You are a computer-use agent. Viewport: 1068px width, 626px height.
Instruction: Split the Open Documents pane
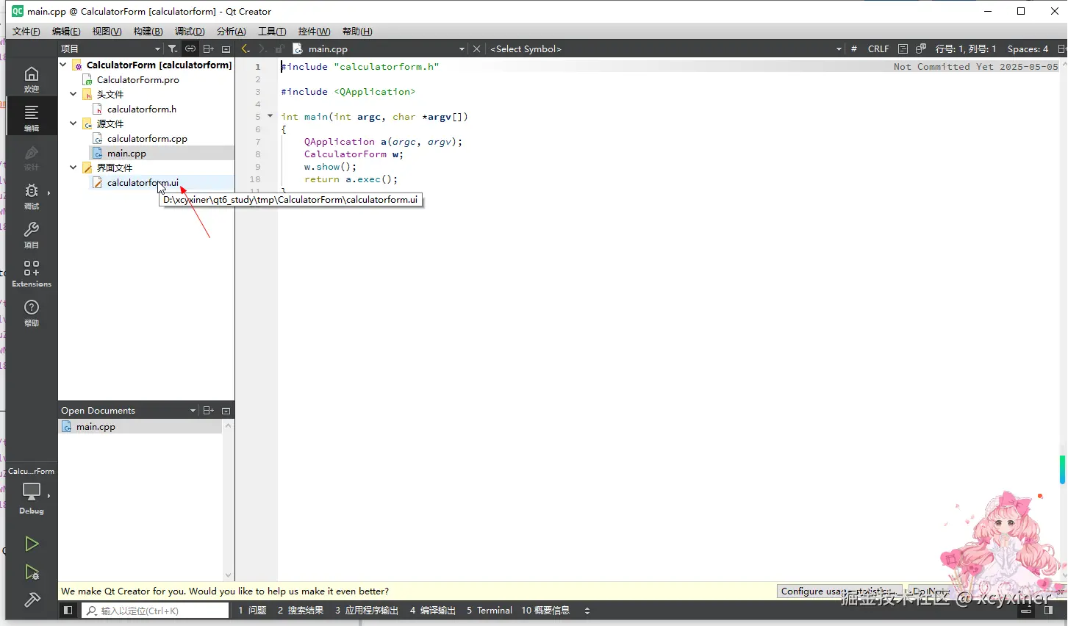[209, 411]
